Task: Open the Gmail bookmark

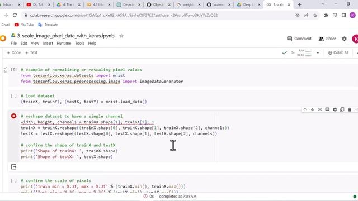Action: pos(6,25)
